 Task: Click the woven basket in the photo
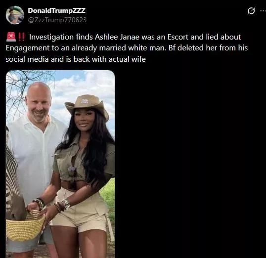(25, 225)
